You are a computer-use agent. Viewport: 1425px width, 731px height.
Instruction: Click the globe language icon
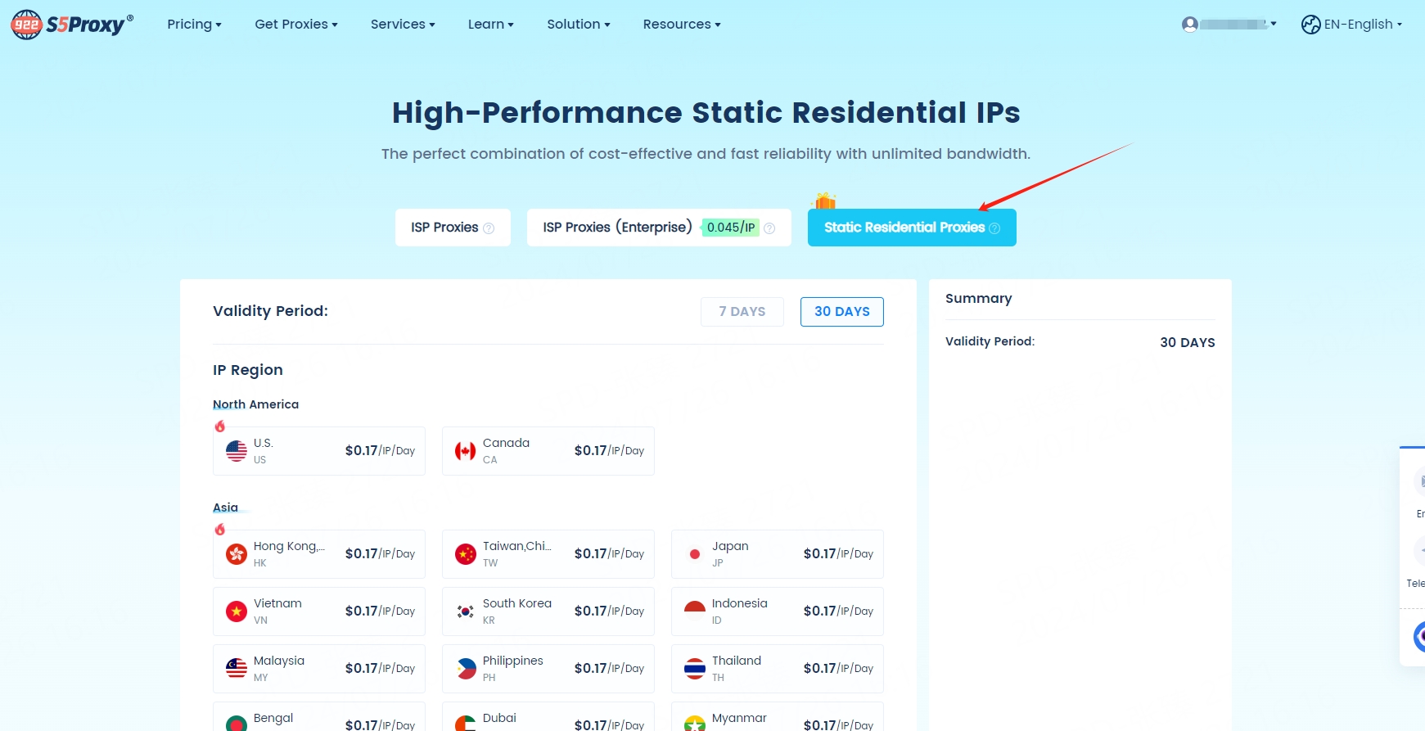click(1310, 25)
